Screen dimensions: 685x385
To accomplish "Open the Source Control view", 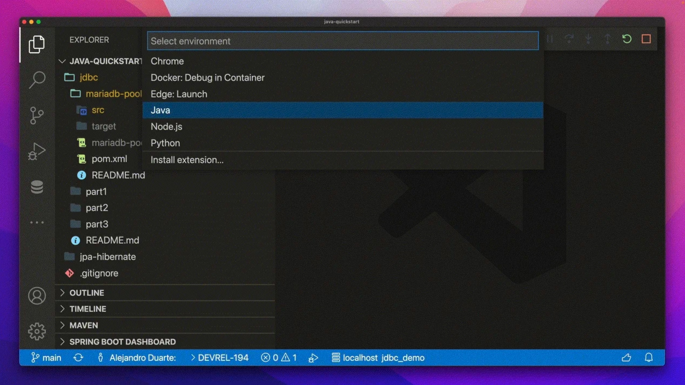I will (37, 115).
